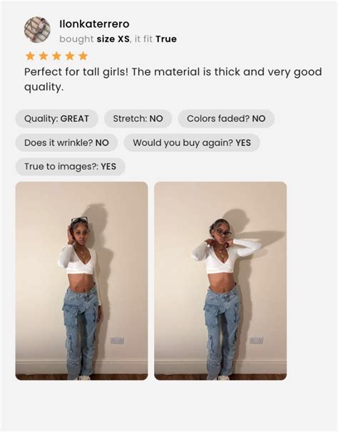This screenshot has width=338, height=432.
Task: Click the second orange rating star
Action: pos(43,56)
